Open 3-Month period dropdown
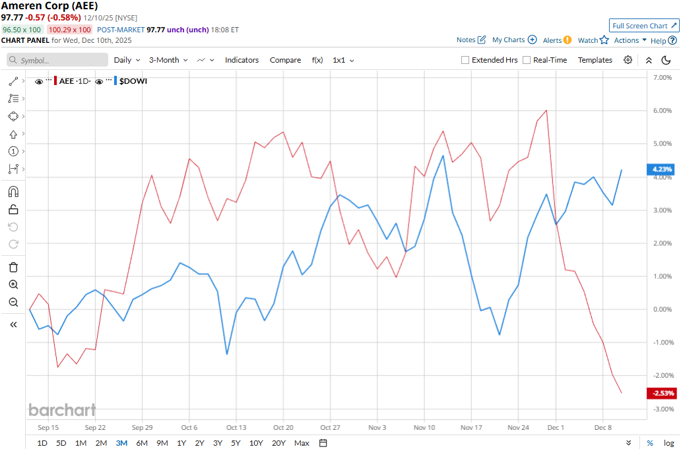This screenshot has height=449, width=681. click(x=168, y=60)
